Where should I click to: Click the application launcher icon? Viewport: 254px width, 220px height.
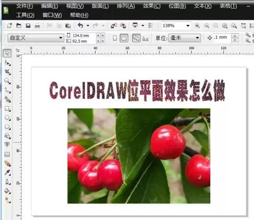coord(135,25)
